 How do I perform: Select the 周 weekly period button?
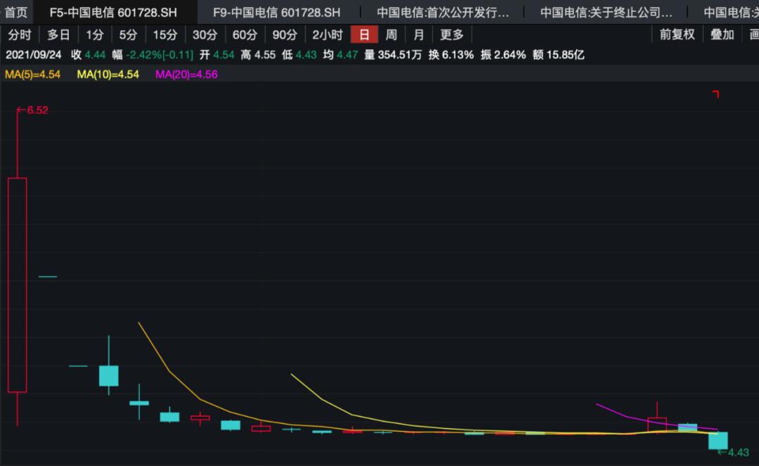click(x=391, y=35)
